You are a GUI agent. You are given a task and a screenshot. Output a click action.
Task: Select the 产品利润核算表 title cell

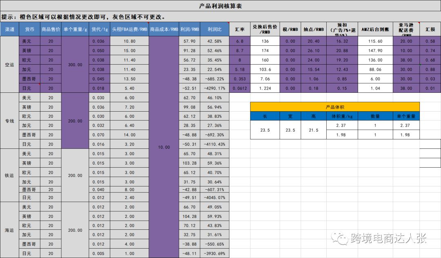(x=220, y=6)
